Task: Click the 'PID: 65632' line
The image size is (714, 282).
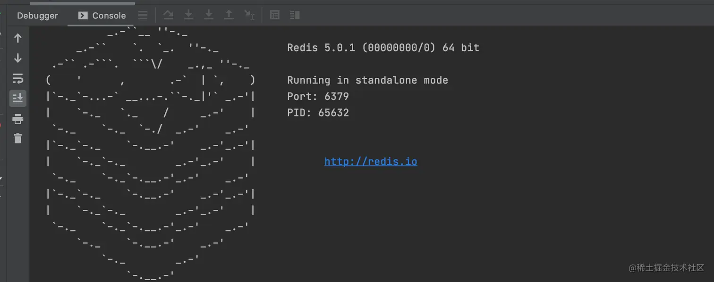Action: click(x=318, y=113)
